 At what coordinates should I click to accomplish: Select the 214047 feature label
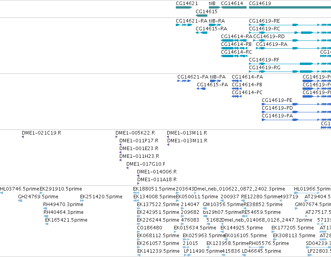click(x=190, y=205)
